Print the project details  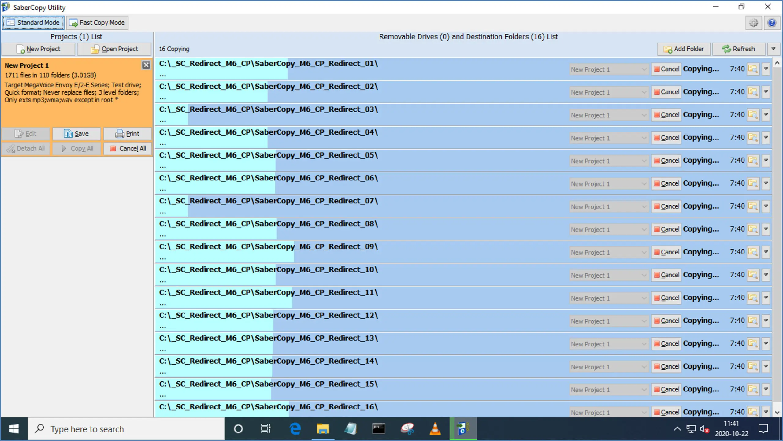point(127,134)
